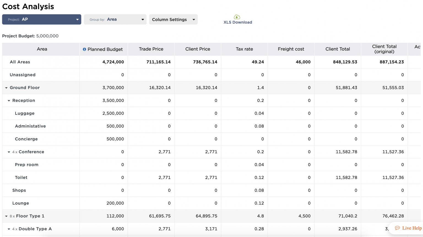
Task: Collapse the Reception group
Action: point(9,101)
